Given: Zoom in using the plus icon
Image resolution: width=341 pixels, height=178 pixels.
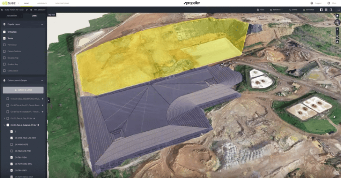Looking at the screenshot, I should [337, 29].
